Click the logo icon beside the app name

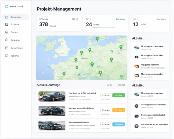pos(7,6)
